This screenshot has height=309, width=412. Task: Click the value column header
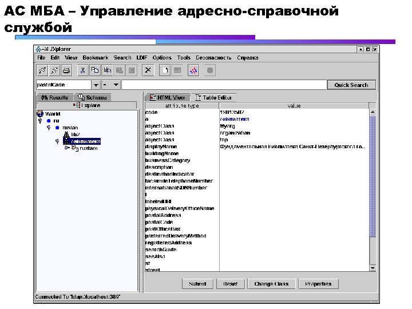pyautogui.click(x=294, y=106)
